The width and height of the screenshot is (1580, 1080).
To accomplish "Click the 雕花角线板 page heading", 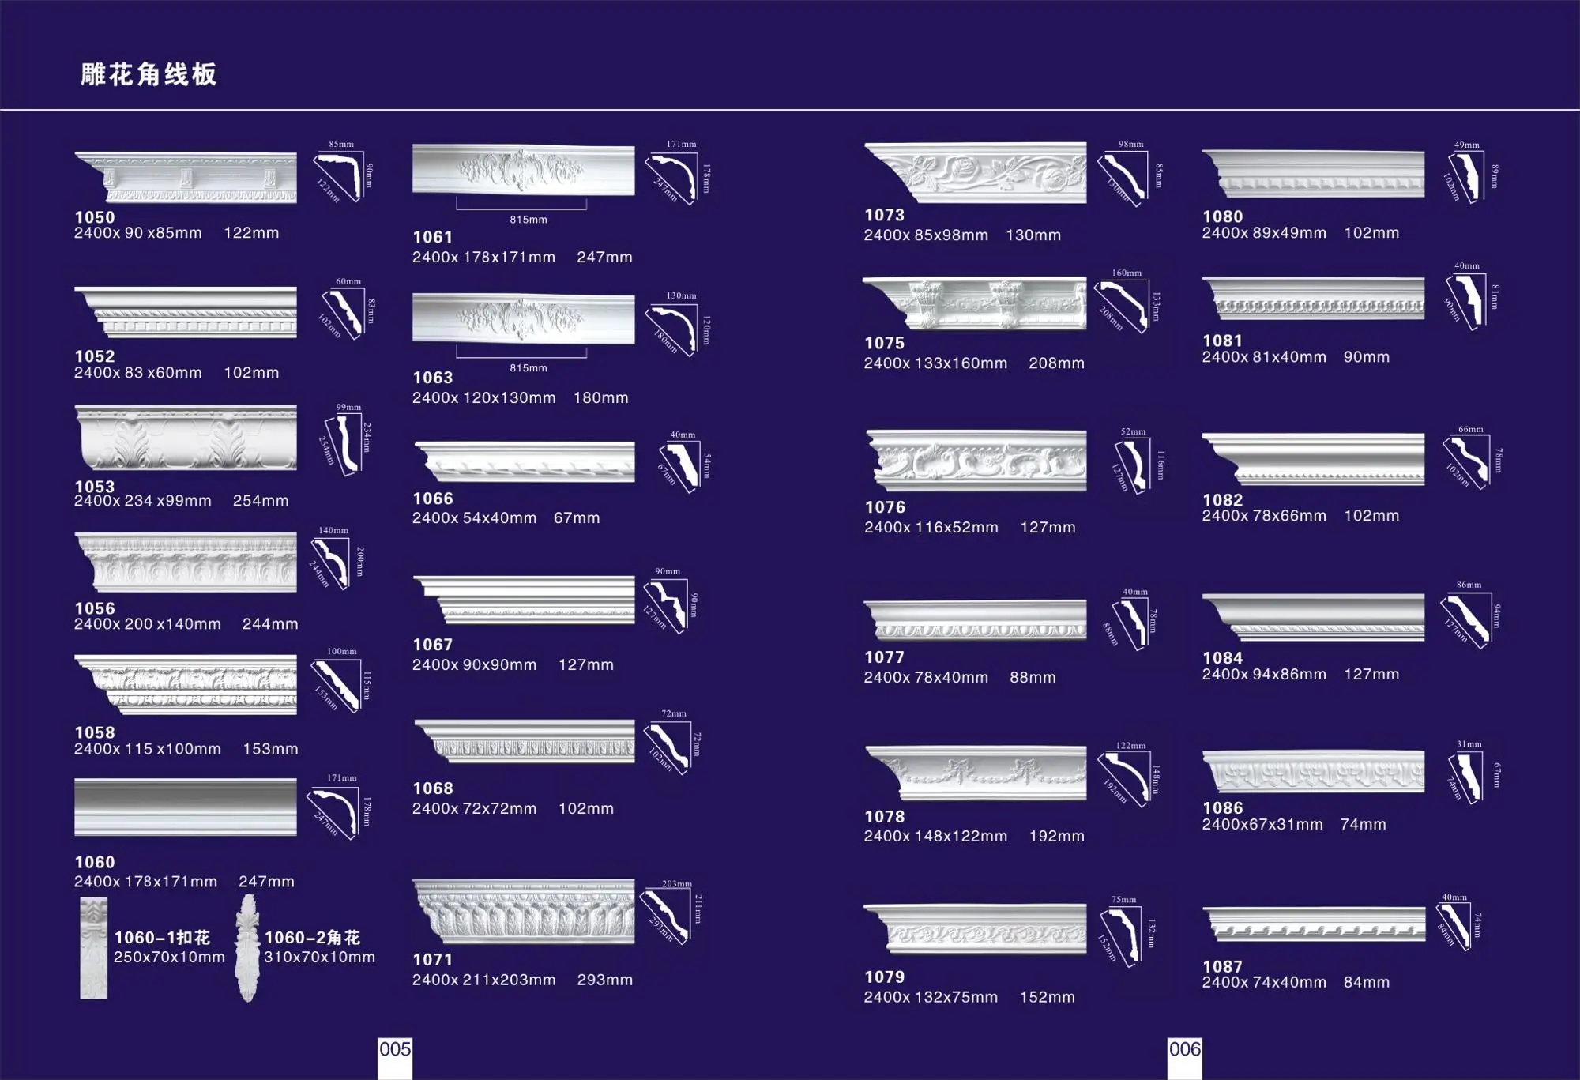I will (x=149, y=74).
